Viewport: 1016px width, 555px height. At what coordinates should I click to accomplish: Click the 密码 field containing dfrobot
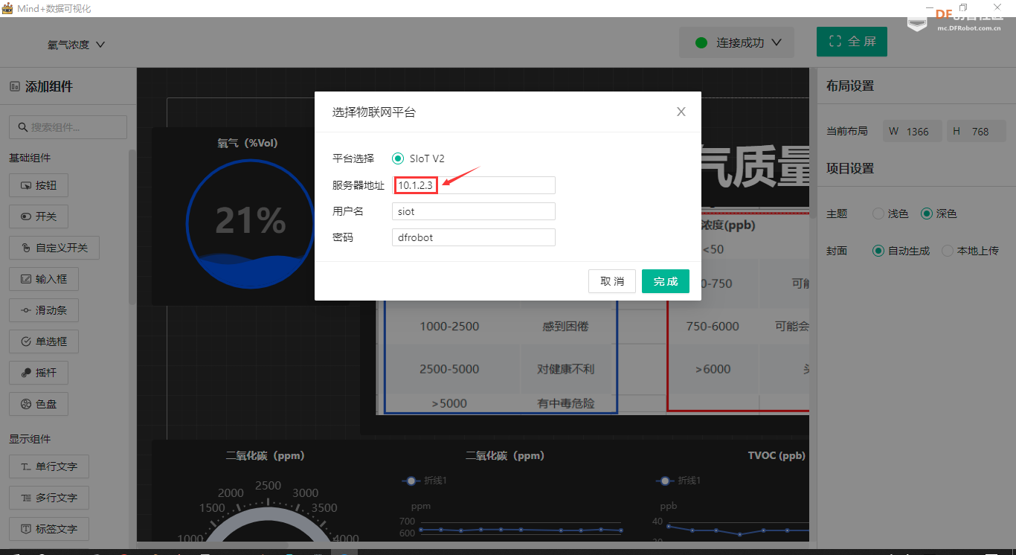pos(474,237)
